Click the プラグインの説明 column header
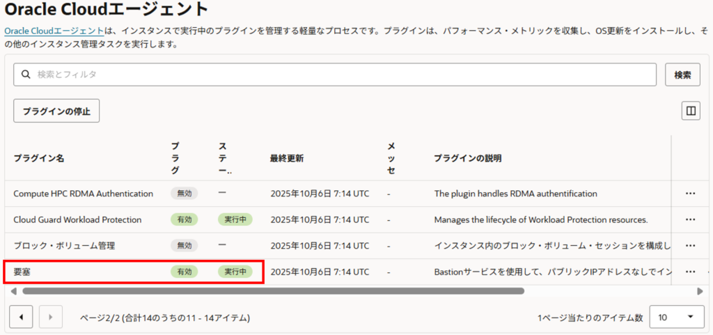 point(467,158)
